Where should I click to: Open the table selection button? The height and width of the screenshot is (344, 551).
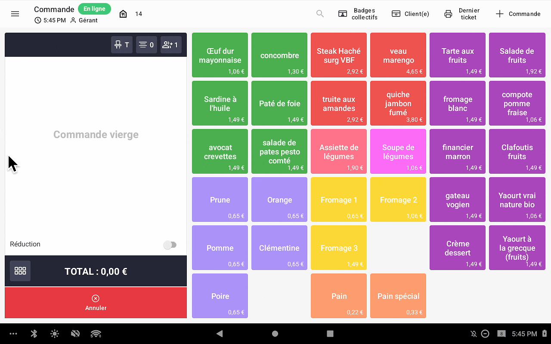(122, 45)
